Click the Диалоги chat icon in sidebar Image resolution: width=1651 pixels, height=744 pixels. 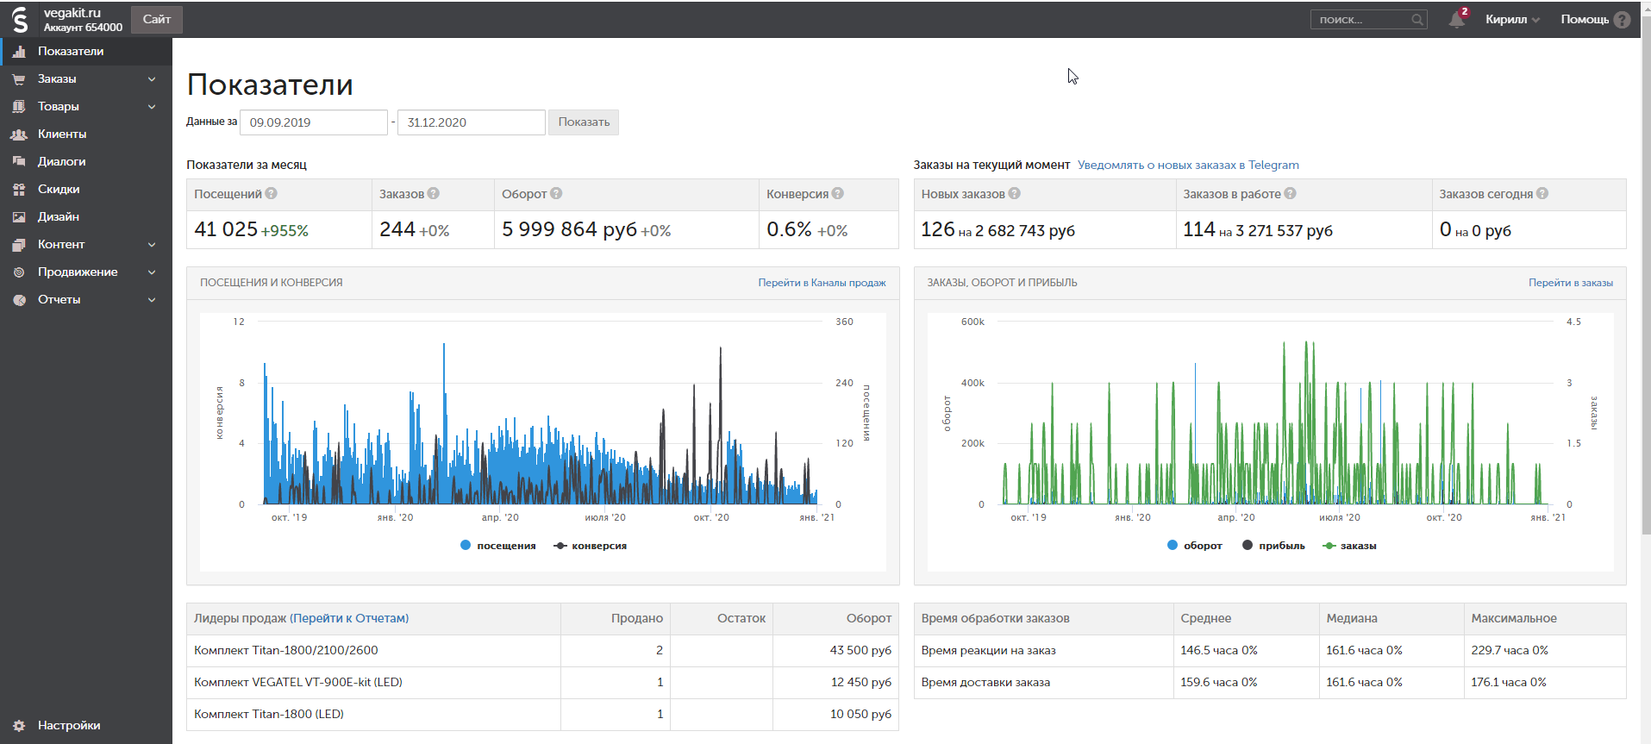pos(19,162)
